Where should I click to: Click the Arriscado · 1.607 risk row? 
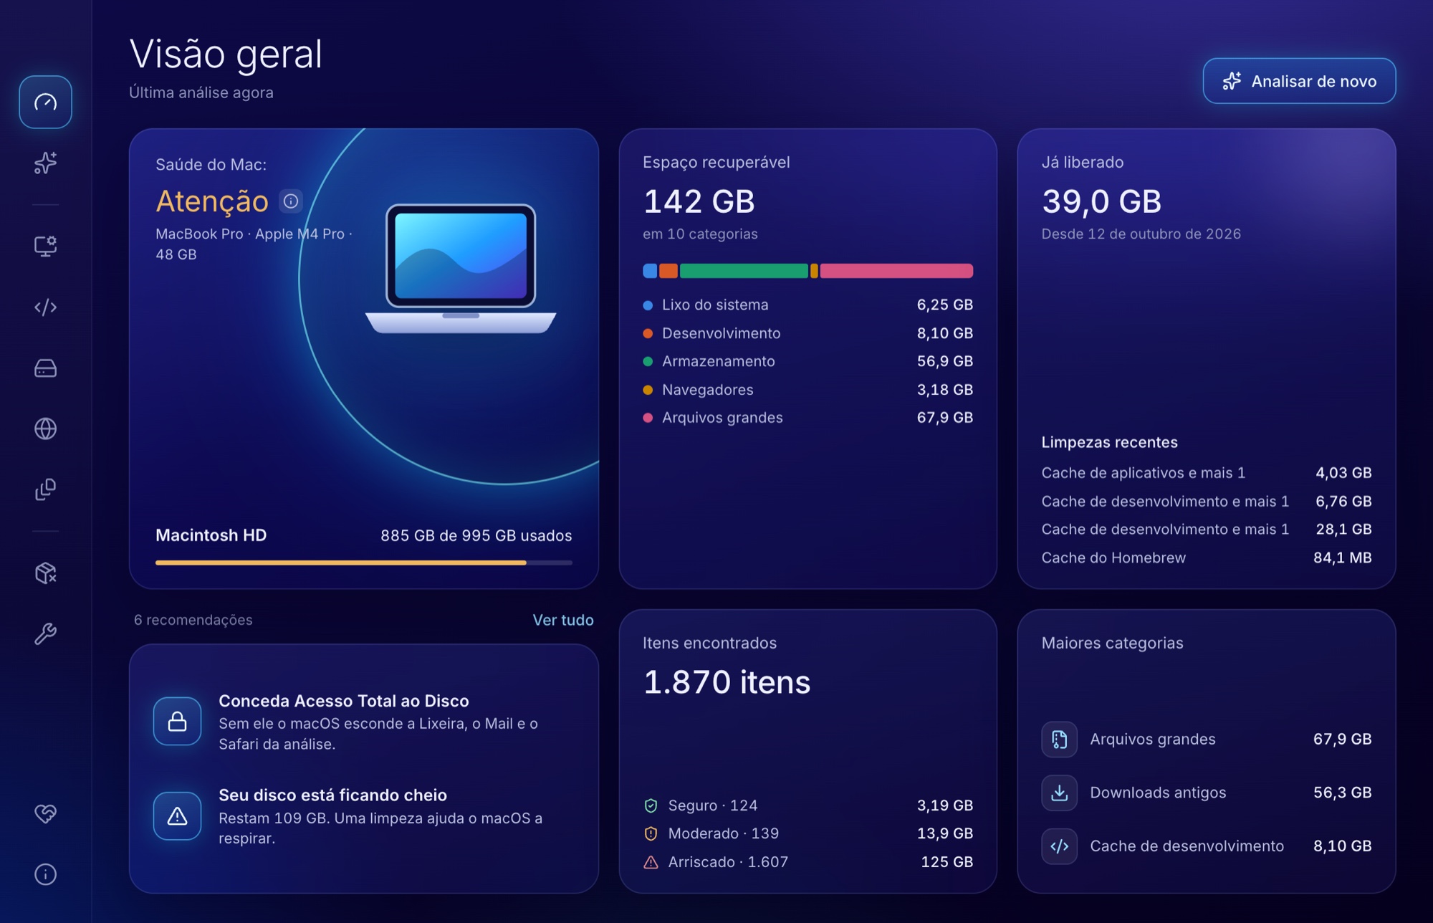807,862
